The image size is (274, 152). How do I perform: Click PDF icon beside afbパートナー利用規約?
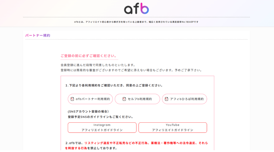[x=72, y=99]
